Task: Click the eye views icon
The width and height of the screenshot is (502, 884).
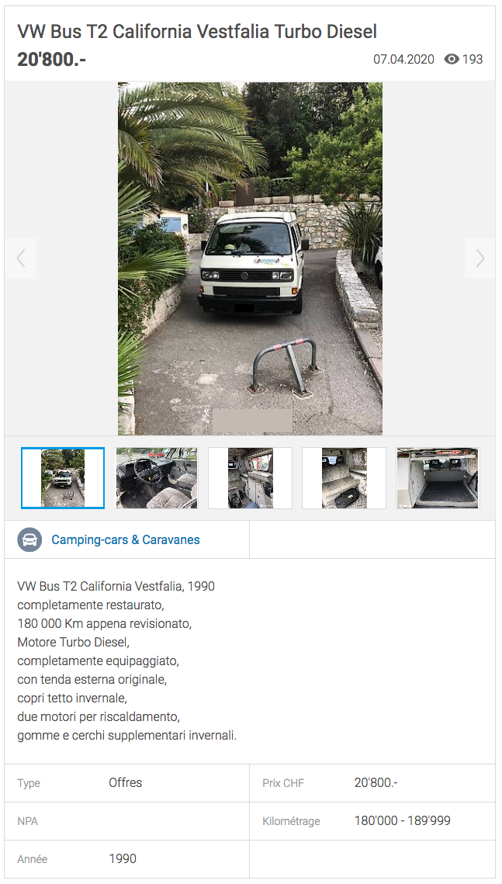Action: tap(452, 59)
